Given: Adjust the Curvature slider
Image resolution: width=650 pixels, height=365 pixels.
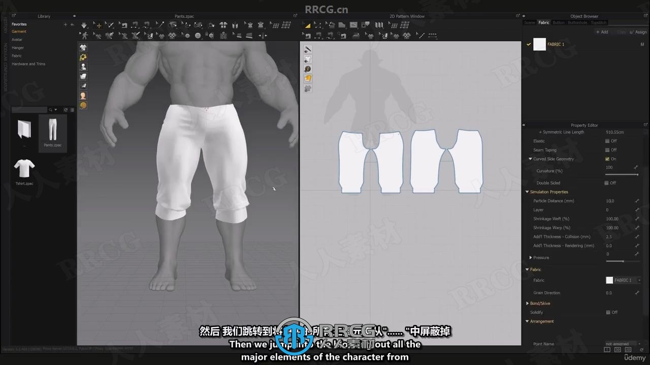Looking at the screenshot, I should 622,174.
